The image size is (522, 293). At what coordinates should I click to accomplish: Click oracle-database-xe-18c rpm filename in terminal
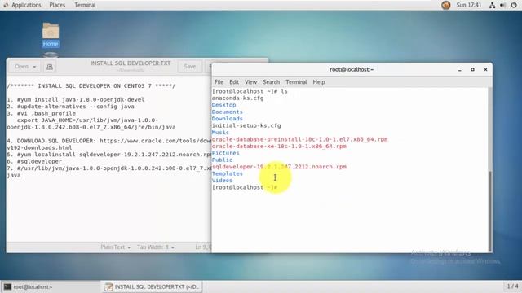tap(279, 146)
